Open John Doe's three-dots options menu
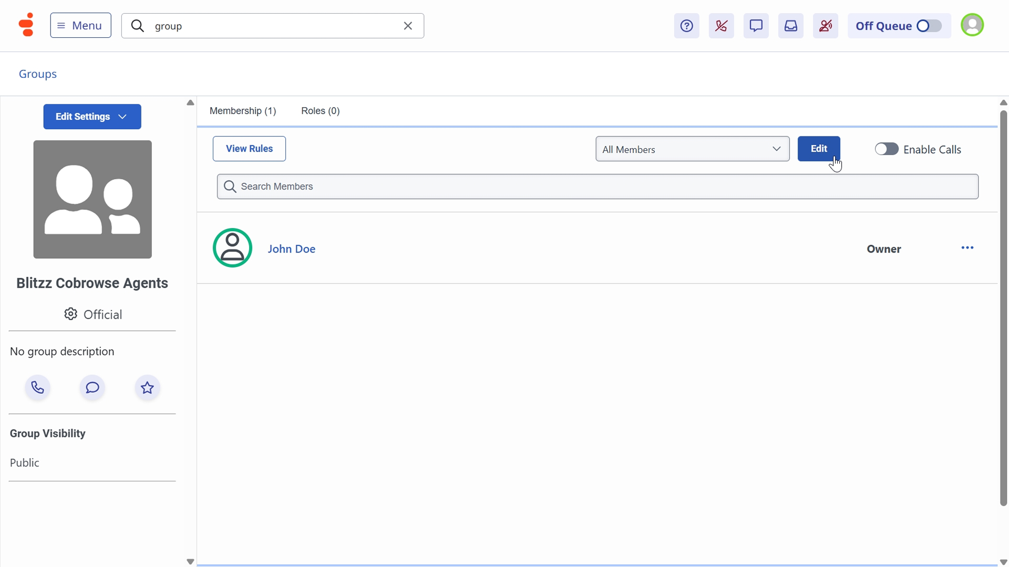 pyautogui.click(x=967, y=248)
